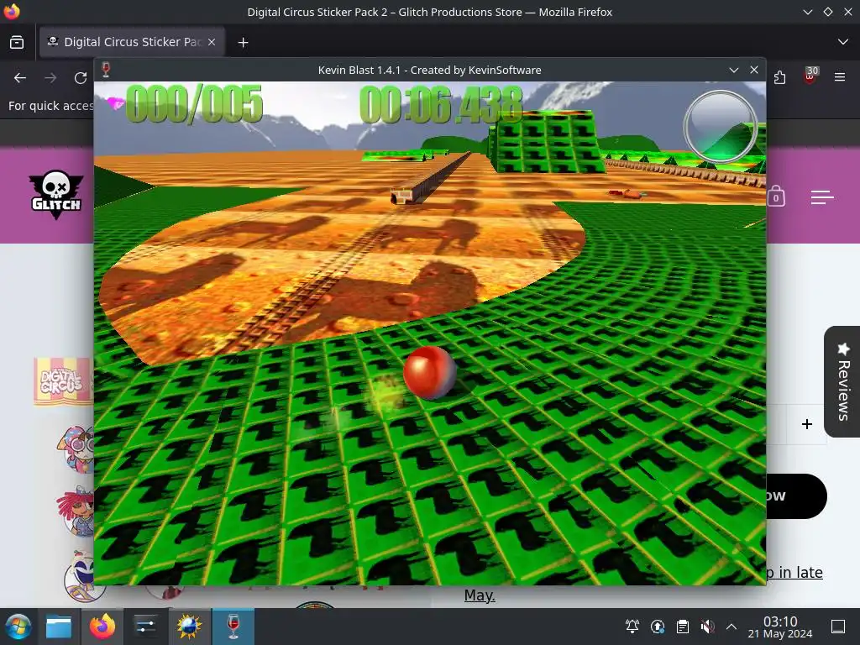Click the circular gauge in game HUD
860x645 pixels.
720,127
